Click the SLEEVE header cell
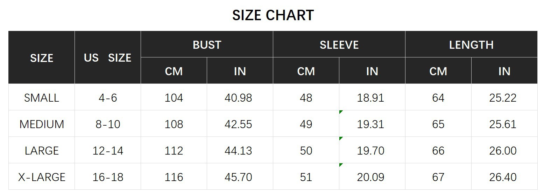 (339, 45)
